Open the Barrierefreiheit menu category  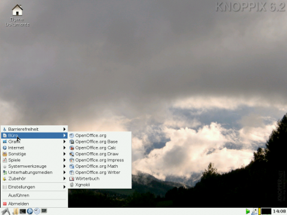pos(34,129)
